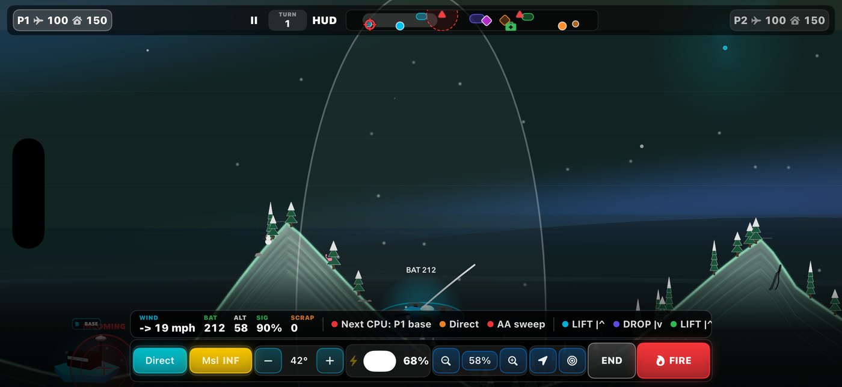The image size is (842, 387).
Task: Pause the game with the pause icon
Action: tap(254, 20)
